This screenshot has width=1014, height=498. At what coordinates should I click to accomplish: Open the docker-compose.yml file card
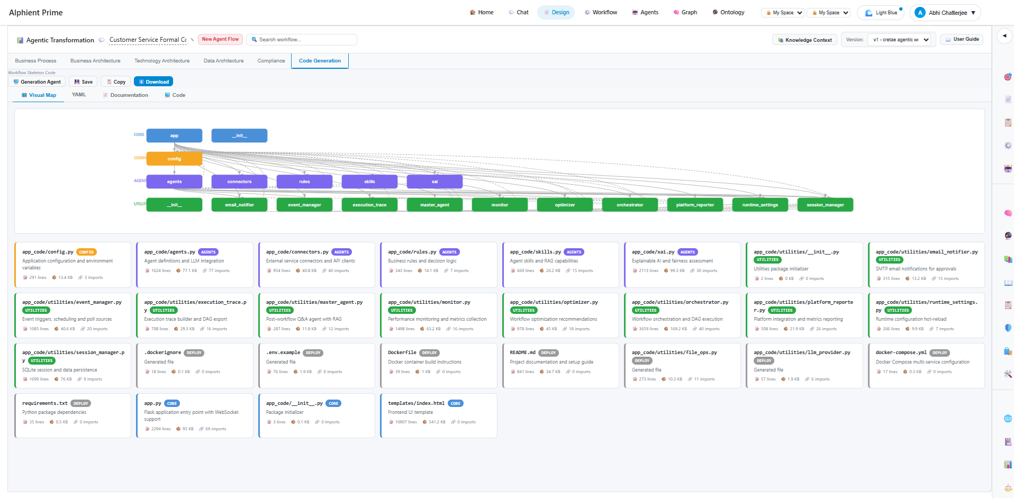(926, 366)
